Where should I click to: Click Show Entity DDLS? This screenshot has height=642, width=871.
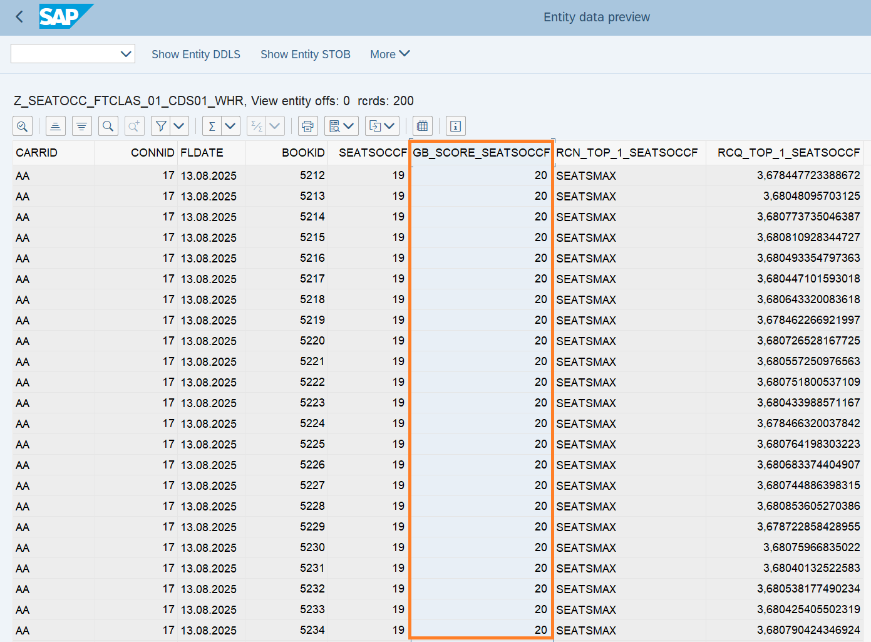pyautogui.click(x=195, y=54)
